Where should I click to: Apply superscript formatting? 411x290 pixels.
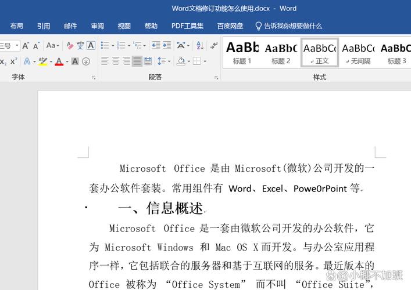pyautogui.click(x=13, y=61)
